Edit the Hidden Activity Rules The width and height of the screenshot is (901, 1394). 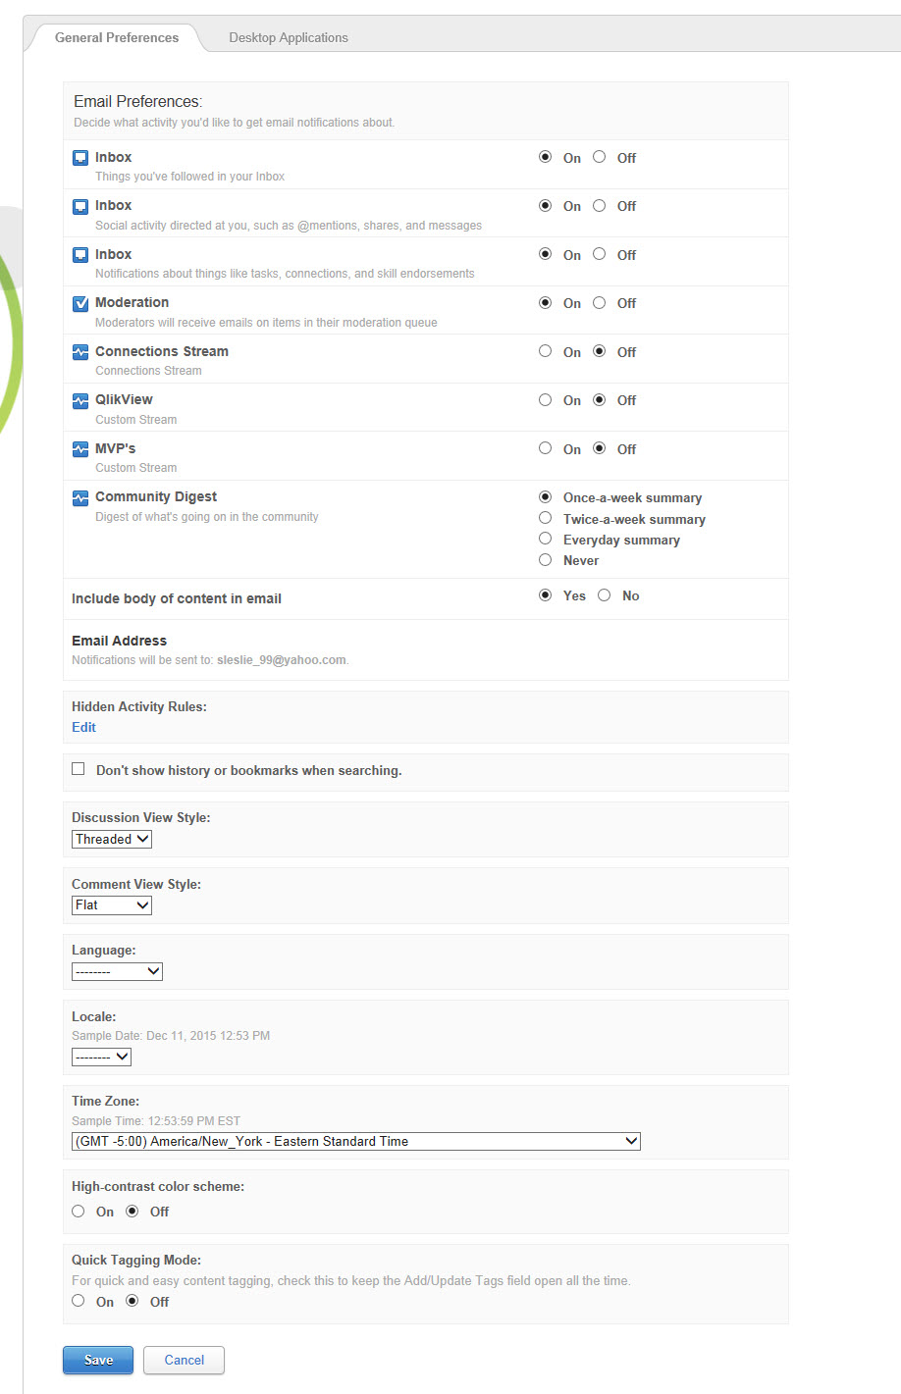click(x=83, y=727)
